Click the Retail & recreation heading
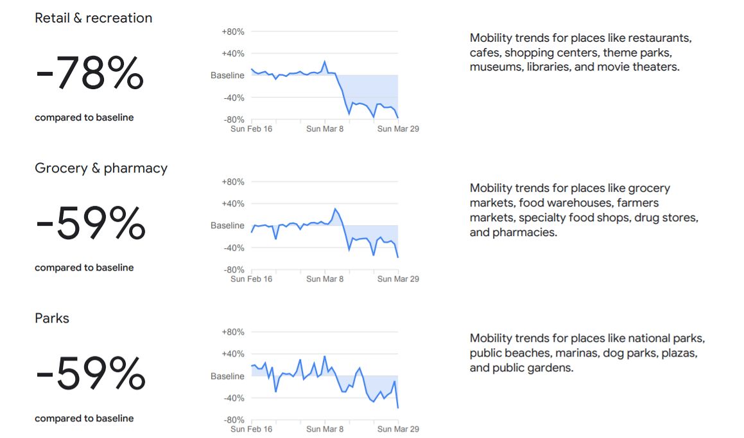Image resolution: width=744 pixels, height=438 pixels. point(94,18)
